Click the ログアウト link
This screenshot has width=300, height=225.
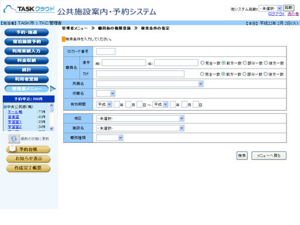pyautogui.click(x=277, y=14)
